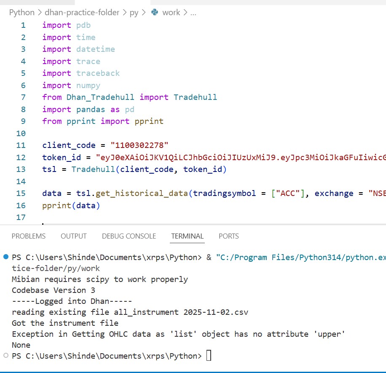The height and width of the screenshot is (373, 386).
Task: Switch to the PROBLEMS panel tab
Action: [29, 236]
